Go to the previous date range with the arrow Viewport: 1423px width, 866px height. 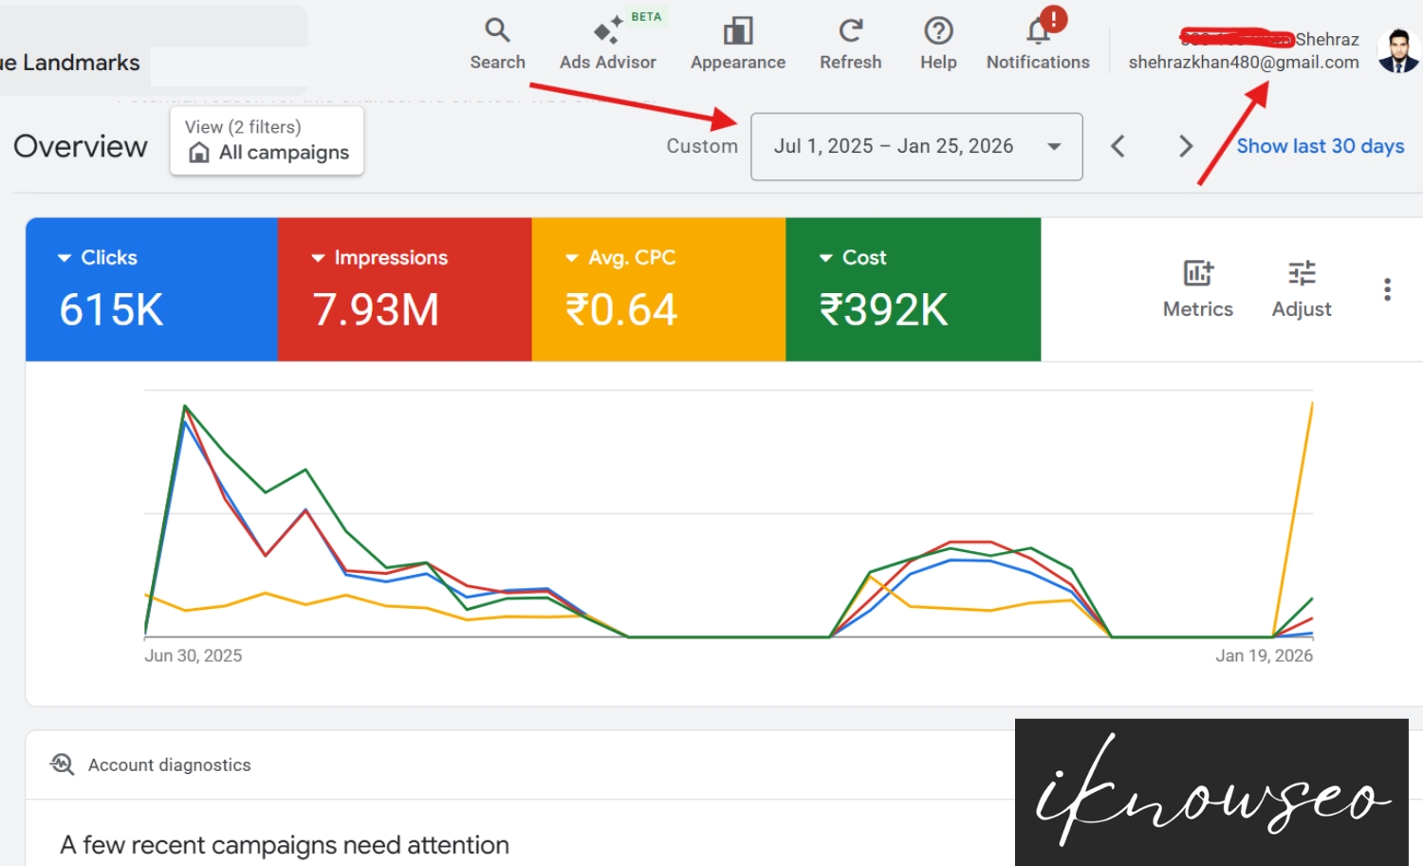(1118, 146)
